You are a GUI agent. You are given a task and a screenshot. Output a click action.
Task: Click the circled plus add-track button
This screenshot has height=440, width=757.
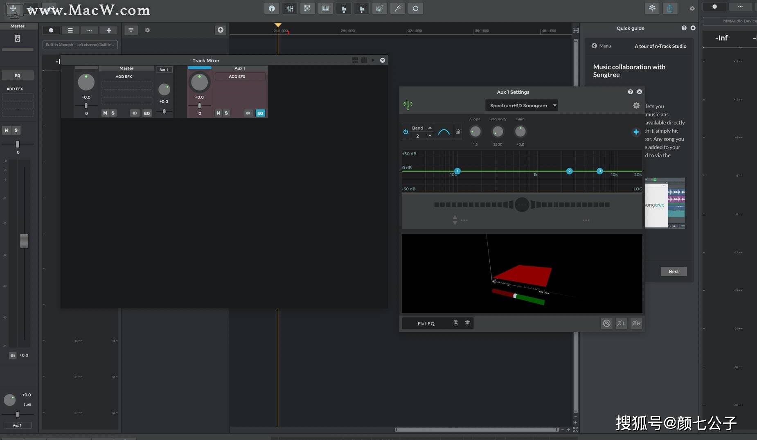(221, 30)
